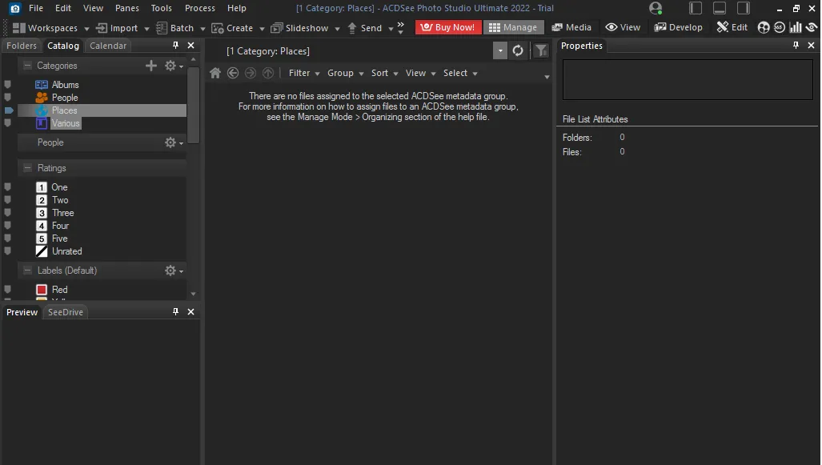Toggle Easy-Select marker for rating Three
The height and width of the screenshot is (465, 822).
click(x=8, y=213)
